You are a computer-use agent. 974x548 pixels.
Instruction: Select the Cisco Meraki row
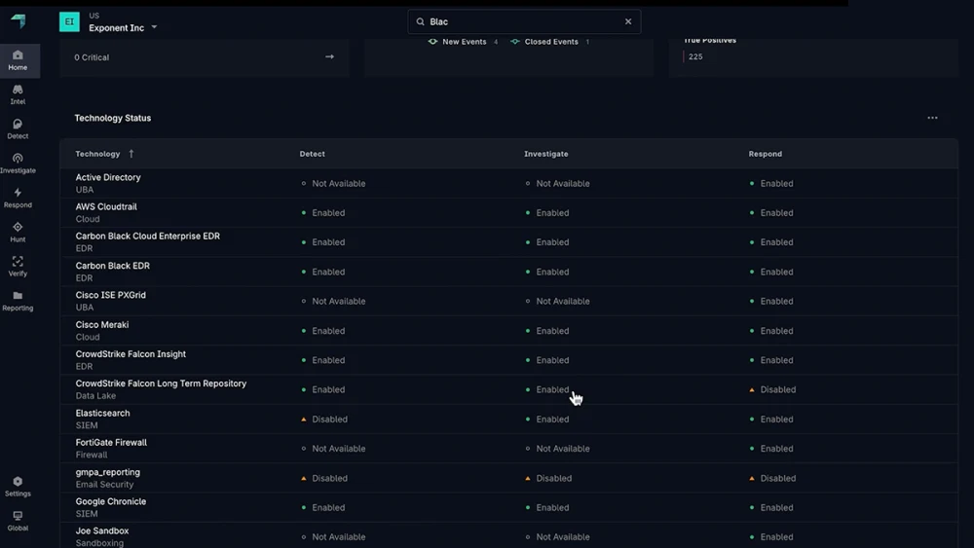508,331
